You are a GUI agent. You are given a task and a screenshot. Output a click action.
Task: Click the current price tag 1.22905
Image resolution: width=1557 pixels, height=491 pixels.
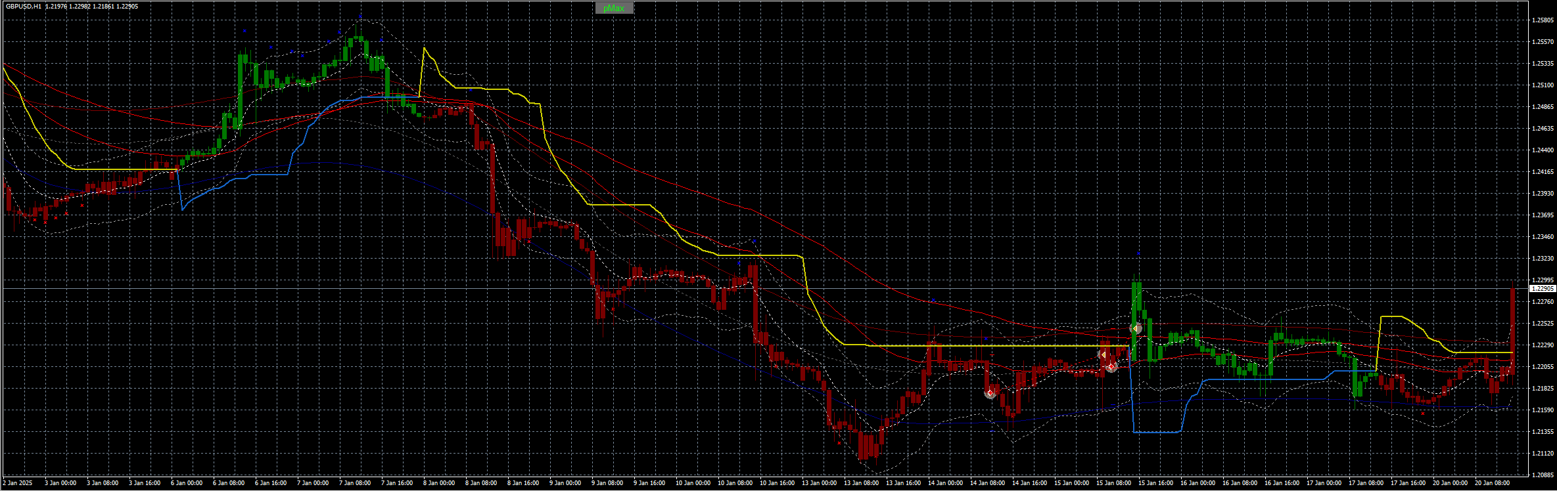(1543, 289)
